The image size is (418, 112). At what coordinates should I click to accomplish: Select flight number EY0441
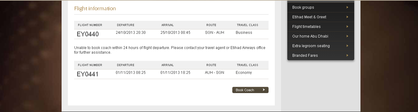(x=88, y=74)
